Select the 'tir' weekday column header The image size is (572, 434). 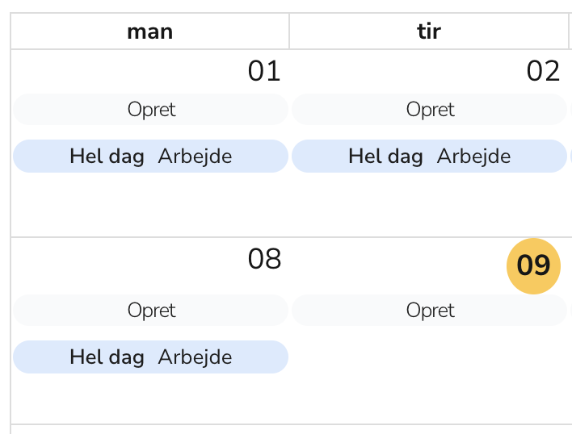pyautogui.click(x=429, y=31)
